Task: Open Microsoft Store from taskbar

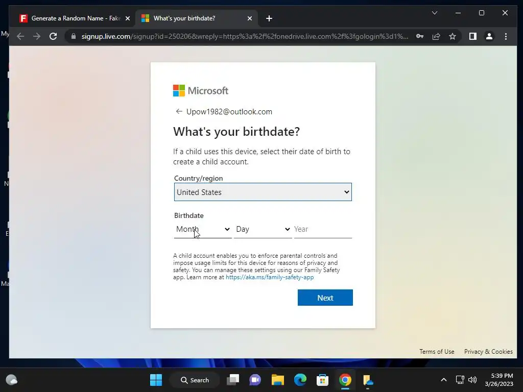Action: coord(322,380)
